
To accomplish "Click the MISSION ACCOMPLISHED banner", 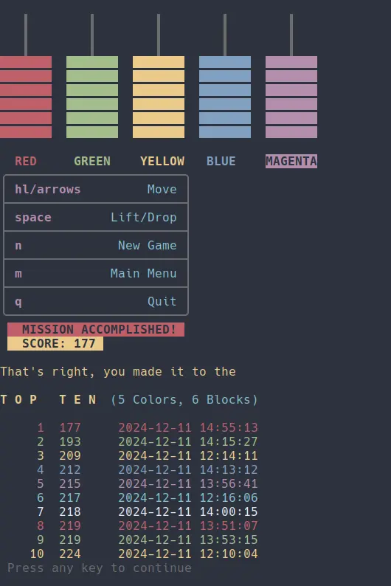I will [96, 329].
